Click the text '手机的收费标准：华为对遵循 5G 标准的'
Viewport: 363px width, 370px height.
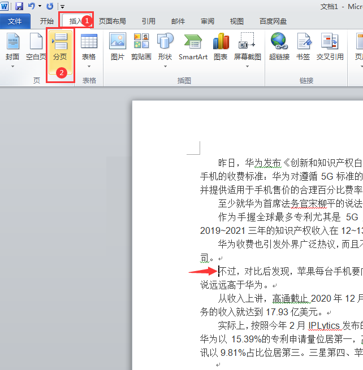[281, 176]
